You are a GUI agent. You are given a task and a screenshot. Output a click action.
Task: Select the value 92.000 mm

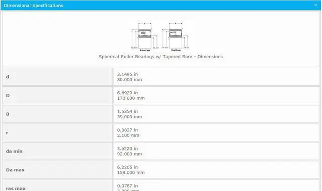[x=129, y=154]
